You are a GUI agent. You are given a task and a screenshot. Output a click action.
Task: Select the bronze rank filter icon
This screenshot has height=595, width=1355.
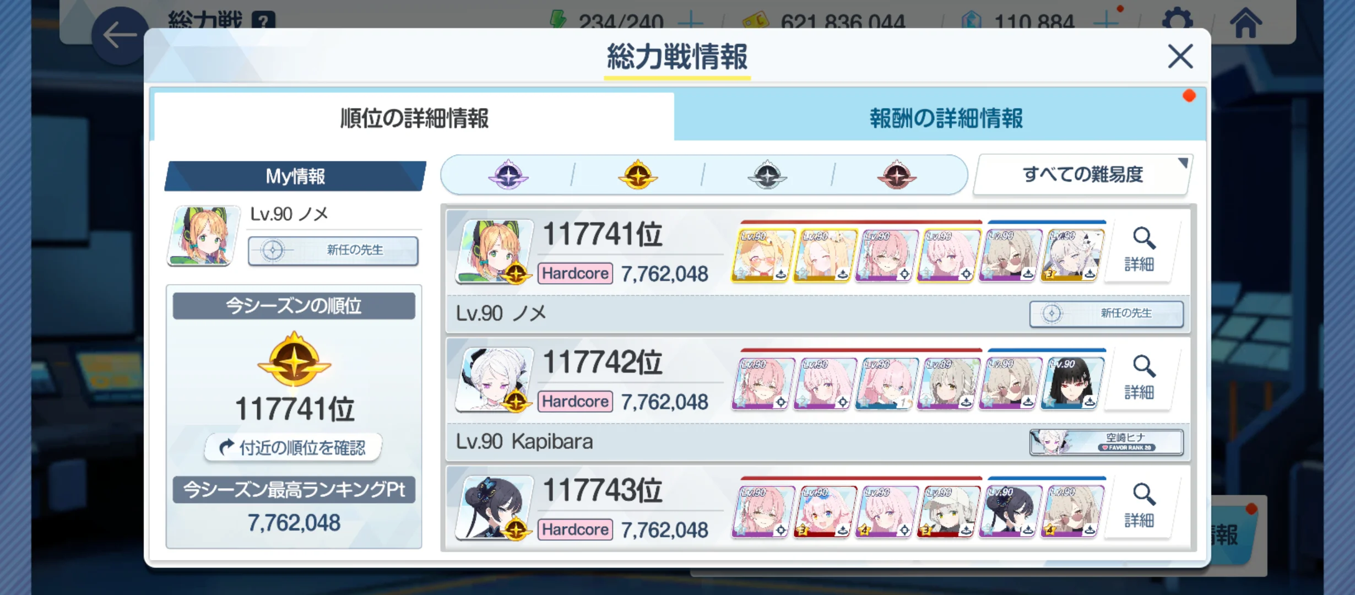click(896, 175)
